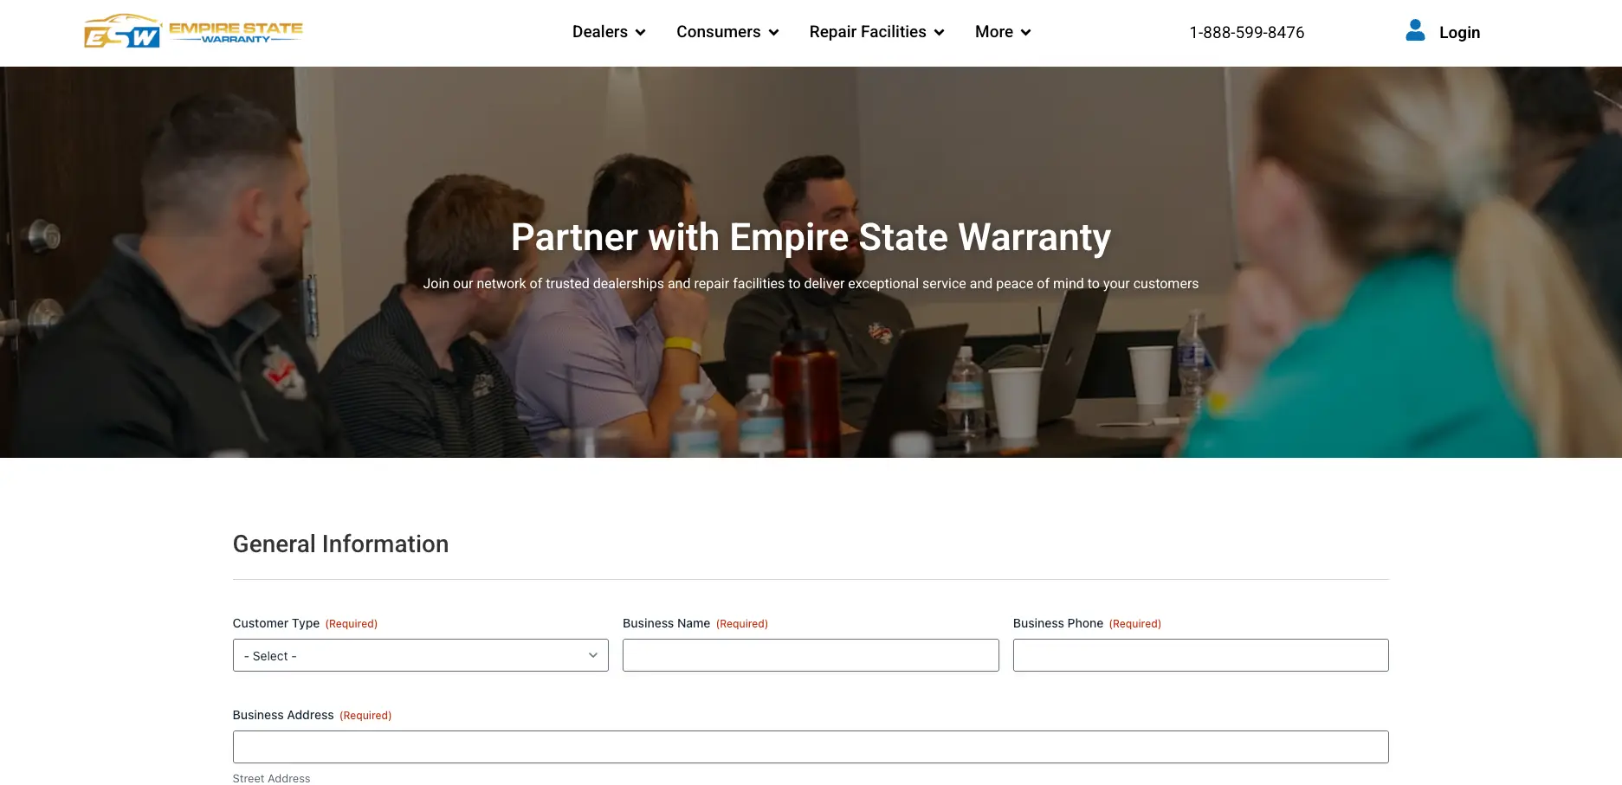1622x785 pixels.
Task: Open the Customer Type dropdown
Action: pos(420,655)
